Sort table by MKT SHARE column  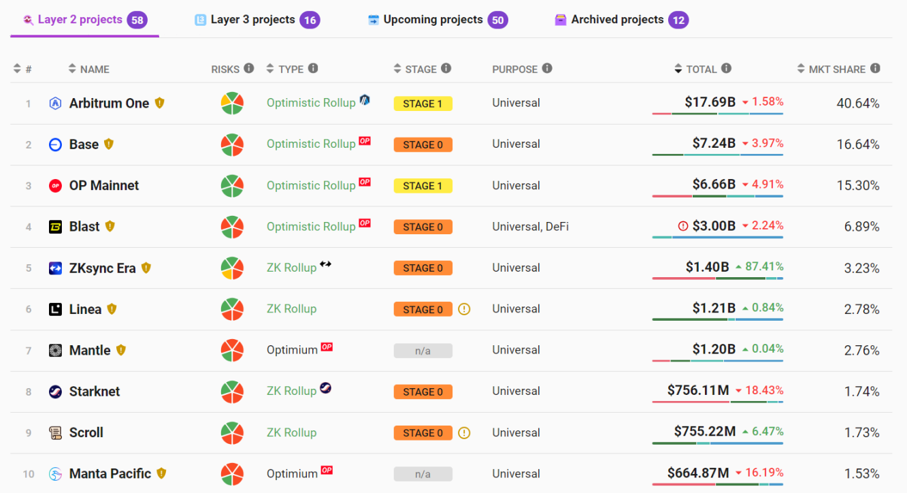[831, 69]
